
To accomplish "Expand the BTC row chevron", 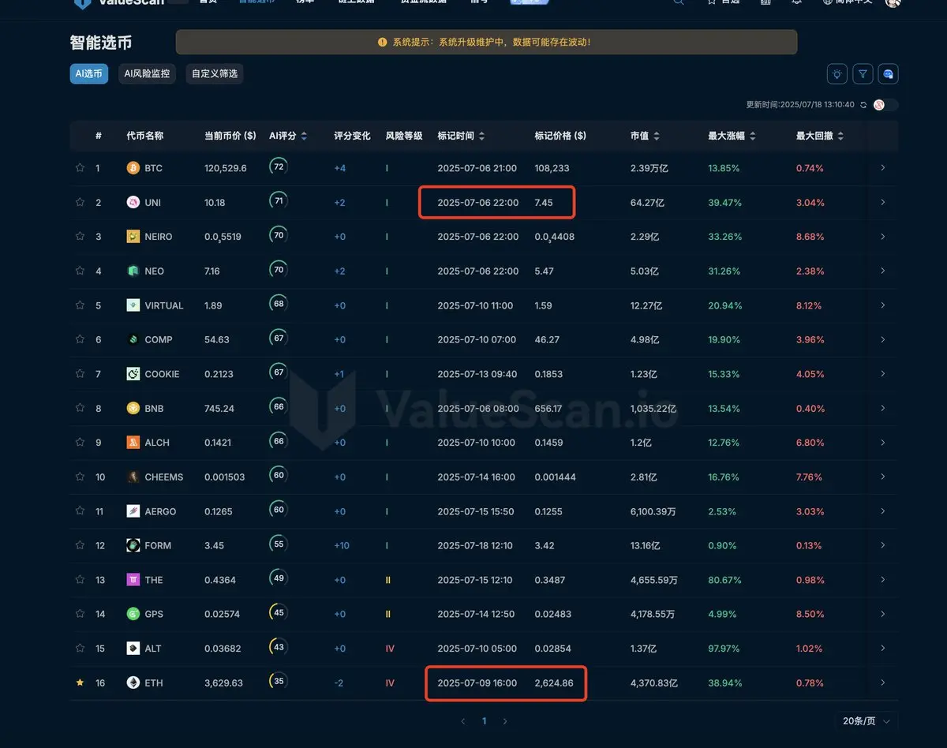I will [x=883, y=168].
